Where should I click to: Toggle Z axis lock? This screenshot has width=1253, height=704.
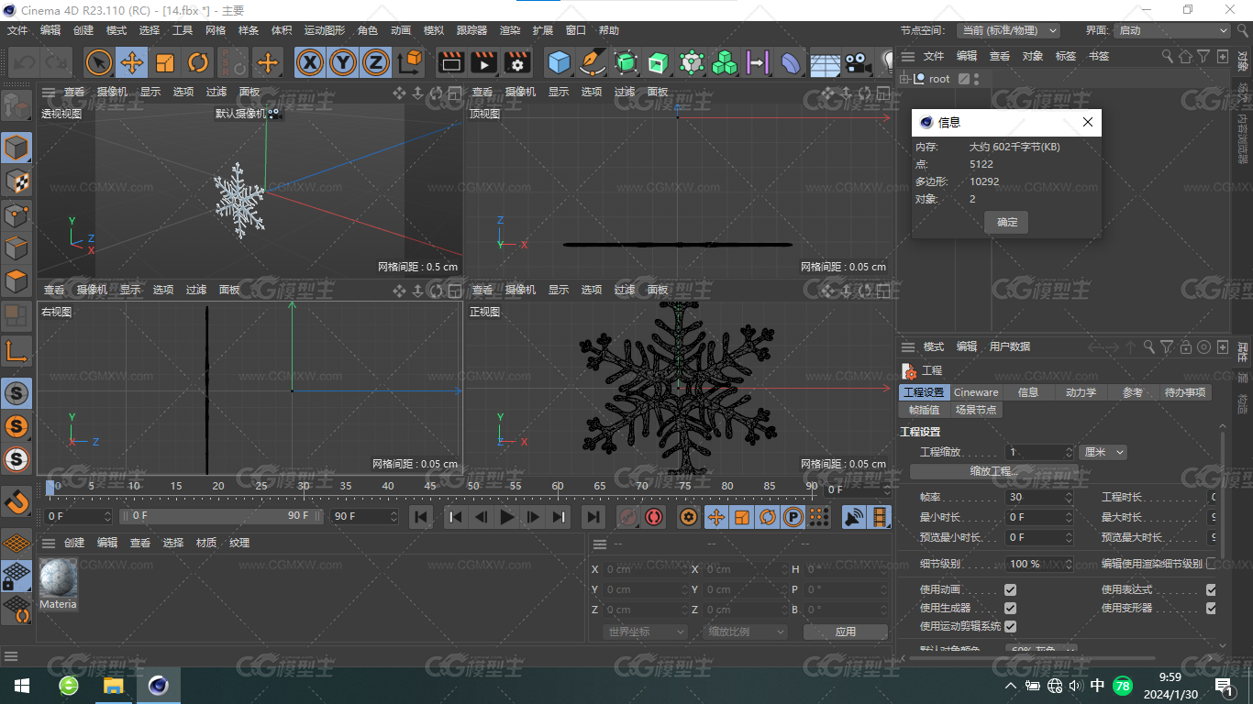pos(376,62)
